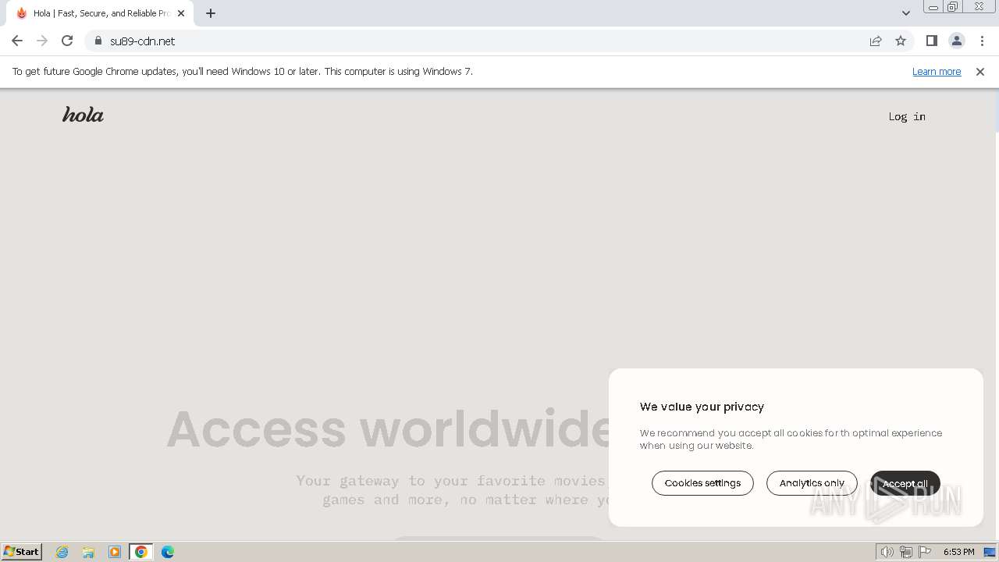This screenshot has width=999, height=562.
Task: Open the volume tray icon
Action: pyautogui.click(x=887, y=552)
